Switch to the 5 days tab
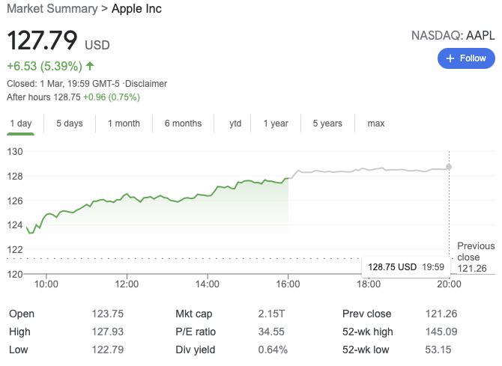 (x=70, y=123)
